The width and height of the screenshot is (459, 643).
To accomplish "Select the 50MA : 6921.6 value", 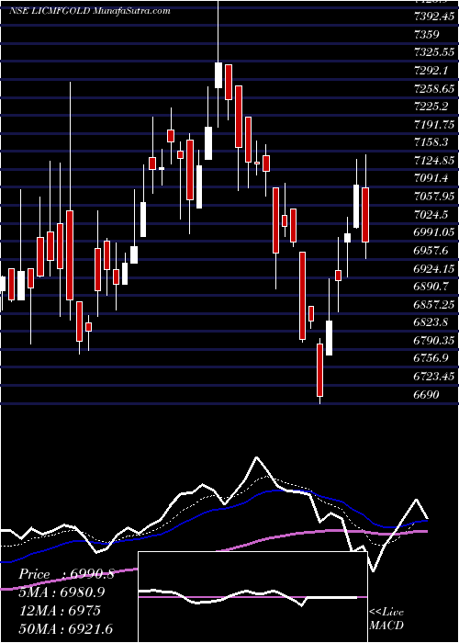I will point(65,628).
